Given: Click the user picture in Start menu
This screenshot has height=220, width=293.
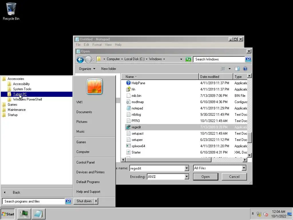Looking at the screenshot, I should 94,86.
